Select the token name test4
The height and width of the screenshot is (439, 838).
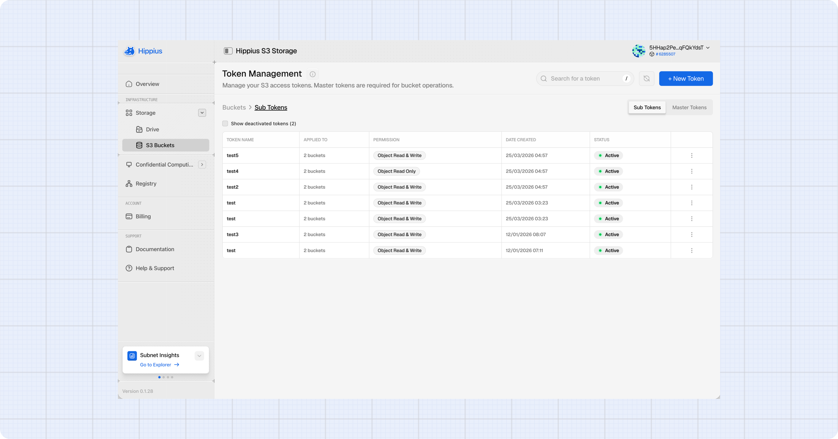click(x=233, y=172)
